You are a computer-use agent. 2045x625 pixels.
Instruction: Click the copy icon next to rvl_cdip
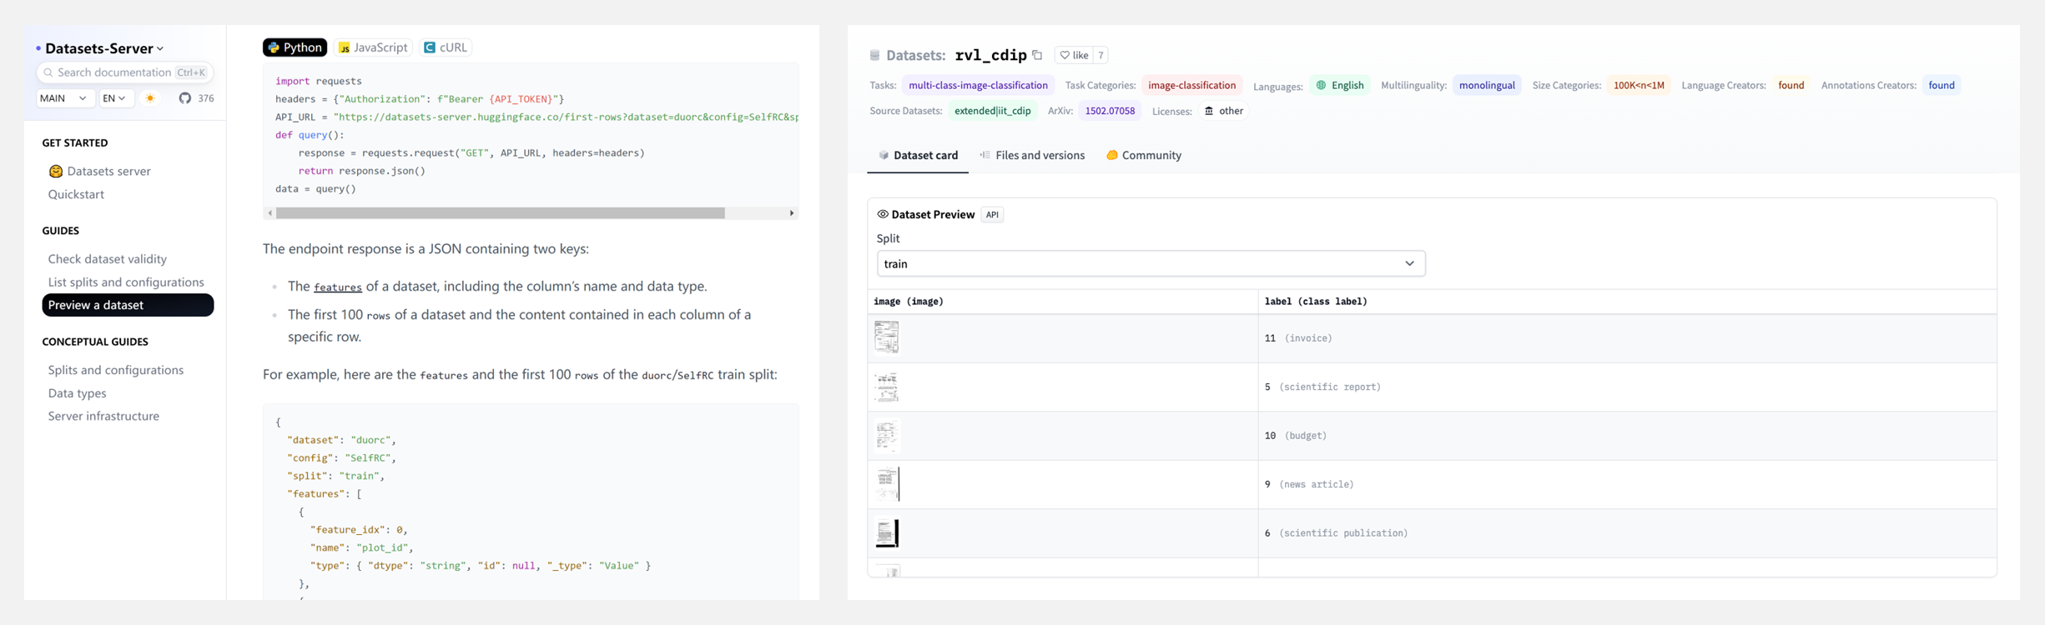1037,55
